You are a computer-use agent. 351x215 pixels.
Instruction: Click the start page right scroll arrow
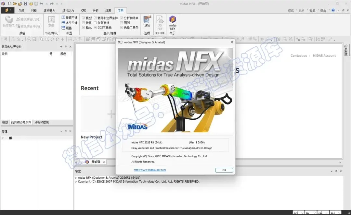coord(340,162)
